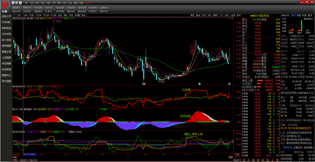Click the circle icon before MA5 label
The width and height of the screenshot is (315, 162).
[x=28, y=19]
